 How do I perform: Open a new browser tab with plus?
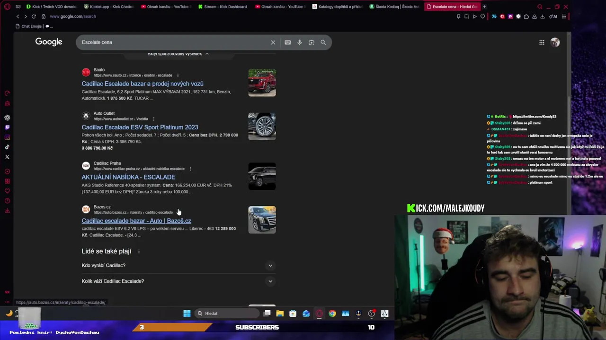click(x=484, y=7)
